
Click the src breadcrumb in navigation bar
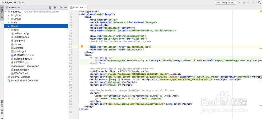tap(22, 3)
